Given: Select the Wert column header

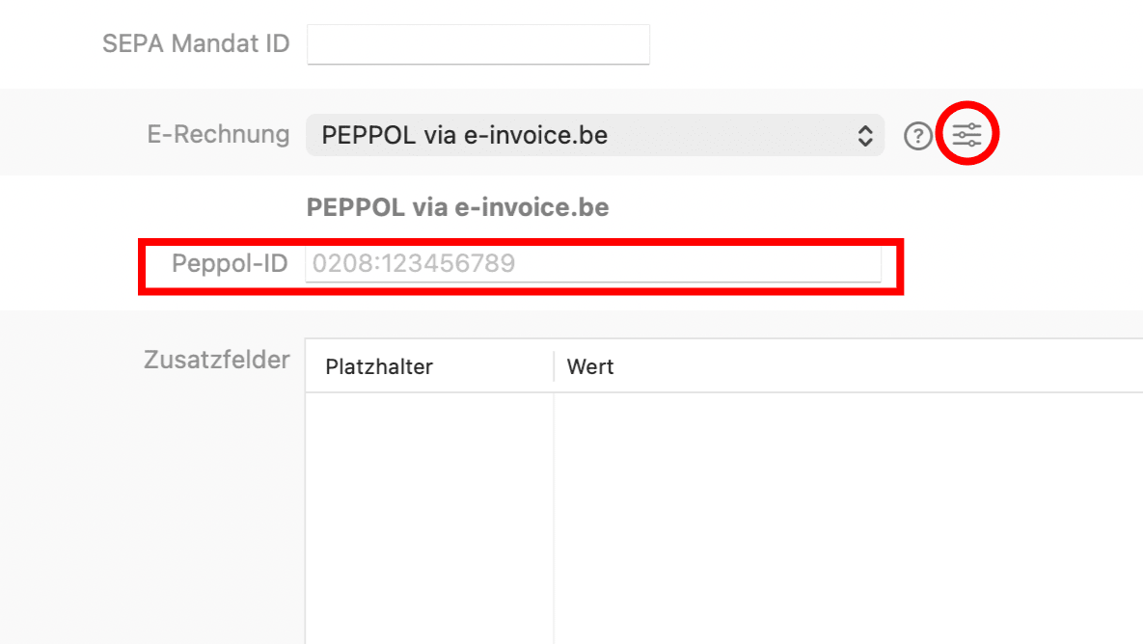Looking at the screenshot, I should pyautogui.click(x=590, y=366).
